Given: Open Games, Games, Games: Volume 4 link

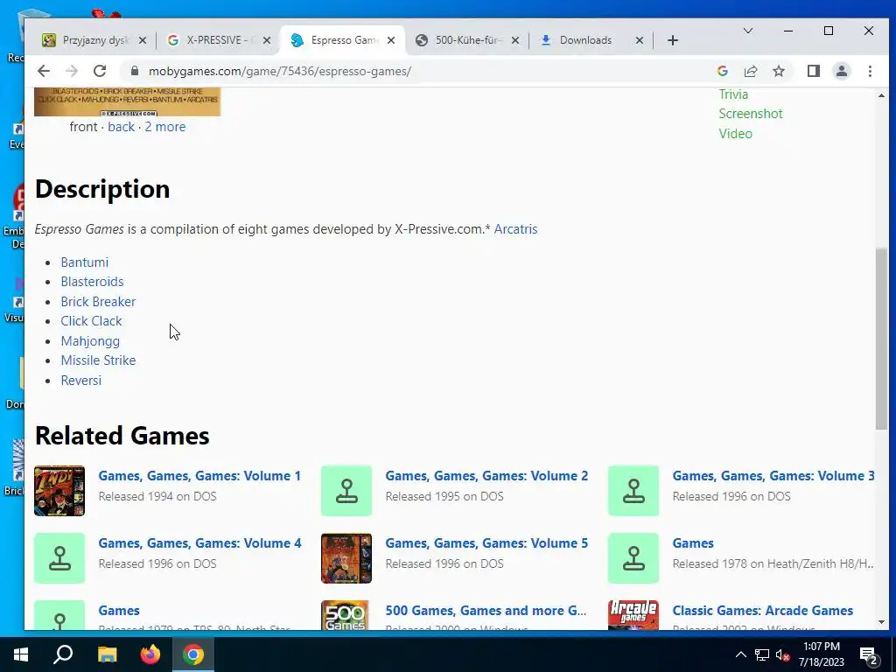Looking at the screenshot, I should pos(199,543).
